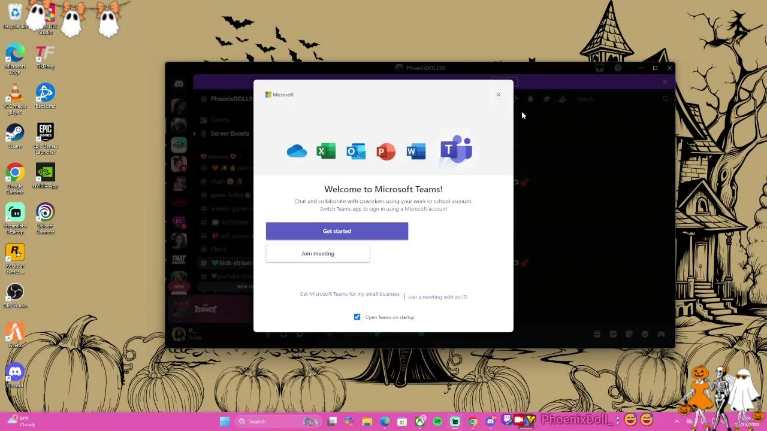Viewport: 767px width, 431px height.
Task: Click the Get started button in Teams
Action: (x=337, y=231)
